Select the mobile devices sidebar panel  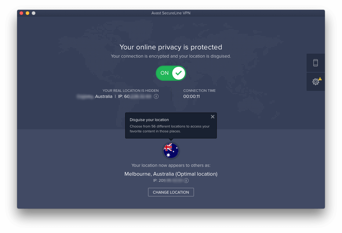click(x=315, y=63)
